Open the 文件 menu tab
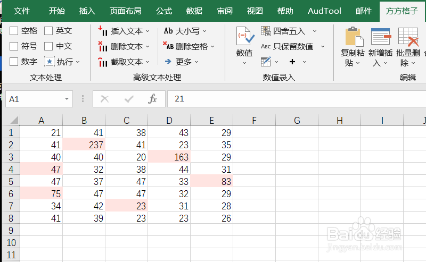The width and height of the screenshot is (426, 262). (x=22, y=11)
